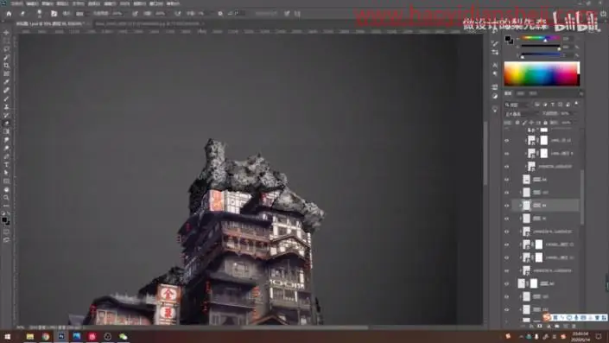Open the layer filter kind dropdown
This screenshot has height=343, width=609.
[517, 105]
